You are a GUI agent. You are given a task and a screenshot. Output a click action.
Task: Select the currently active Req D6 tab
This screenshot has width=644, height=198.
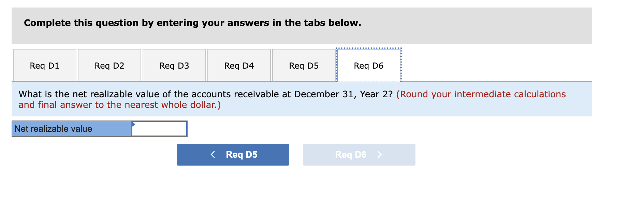pyautogui.click(x=368, y=65)
